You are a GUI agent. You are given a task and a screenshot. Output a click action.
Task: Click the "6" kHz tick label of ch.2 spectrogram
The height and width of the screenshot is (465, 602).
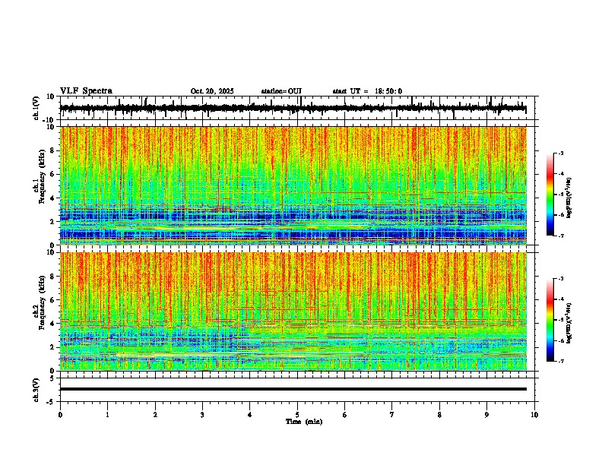[53, 300]
